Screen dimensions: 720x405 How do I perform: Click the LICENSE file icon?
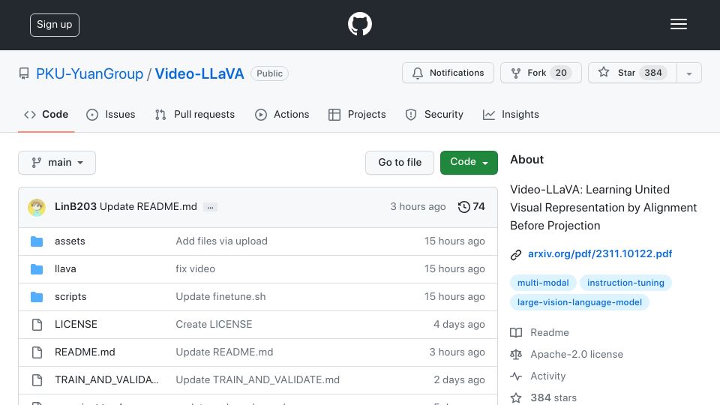[x=37, y=325]
